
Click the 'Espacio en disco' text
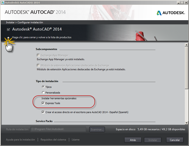pyautogui.click(x=126, y=129)
